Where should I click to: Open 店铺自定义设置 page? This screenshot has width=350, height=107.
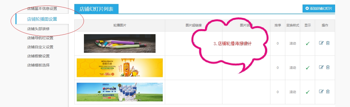[40, 47]
